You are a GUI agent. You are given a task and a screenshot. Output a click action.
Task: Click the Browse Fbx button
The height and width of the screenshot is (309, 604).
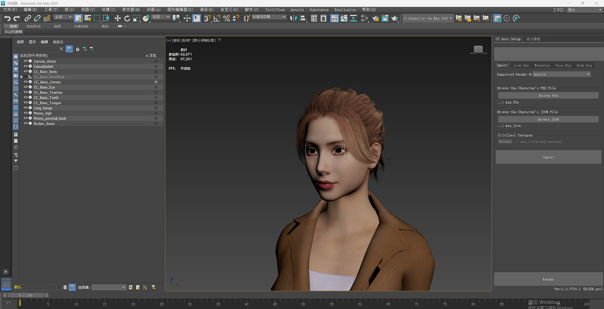pyautogui.click(x=548, y=95)
